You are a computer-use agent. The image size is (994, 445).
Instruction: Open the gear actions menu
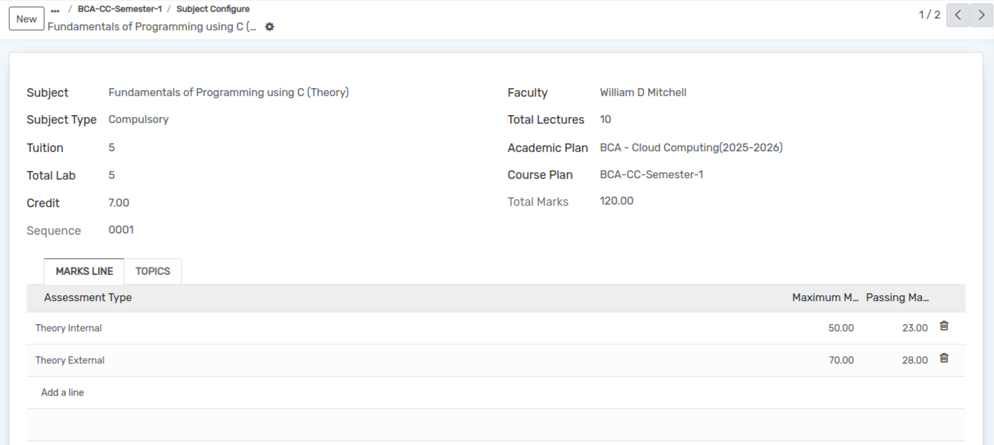coord(269,27)
